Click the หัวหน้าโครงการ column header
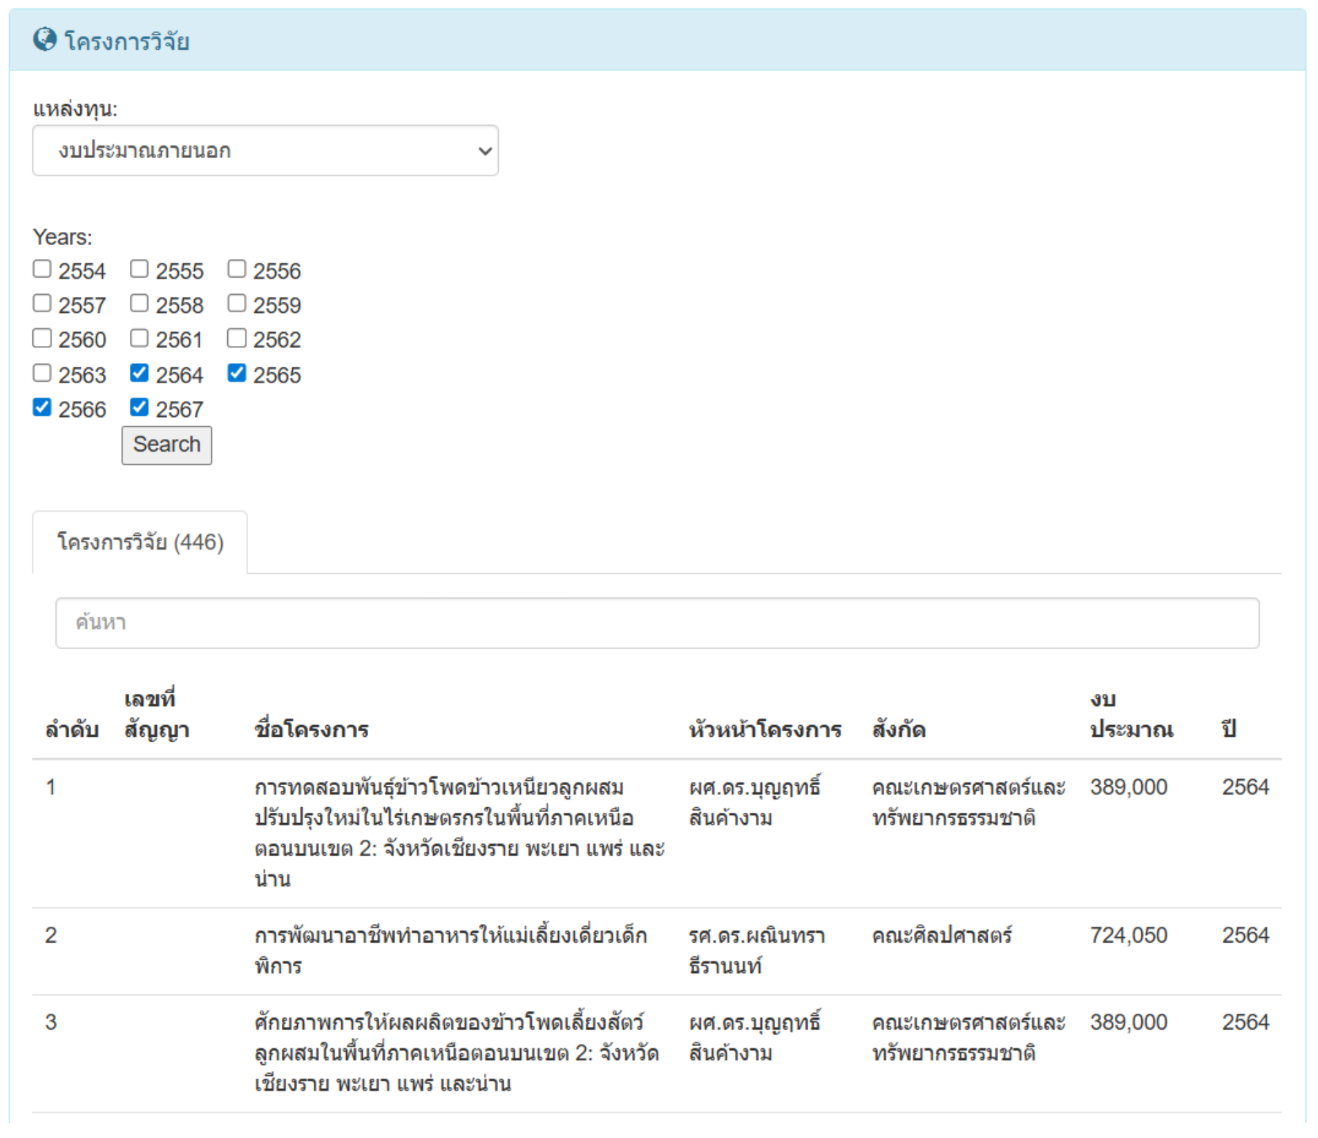1318x1138 pixels. pos(765,730)
